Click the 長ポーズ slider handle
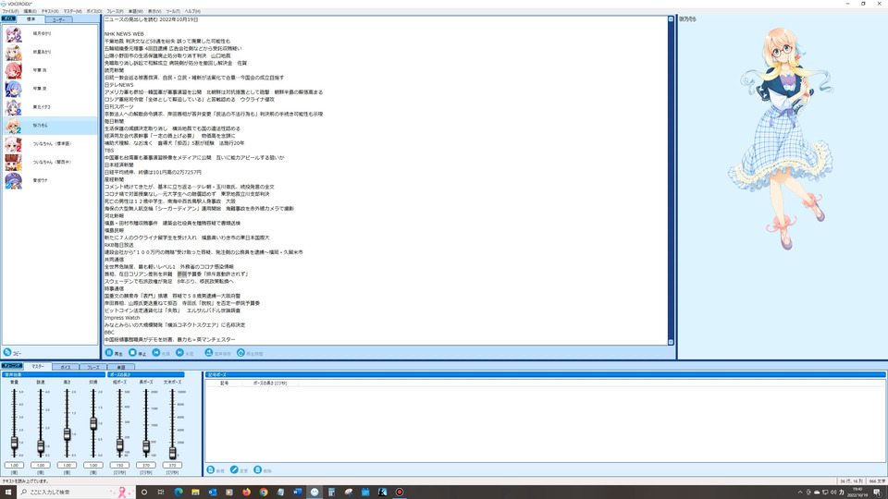The height and width of the screenshot is (499, 888). [146, 446]
